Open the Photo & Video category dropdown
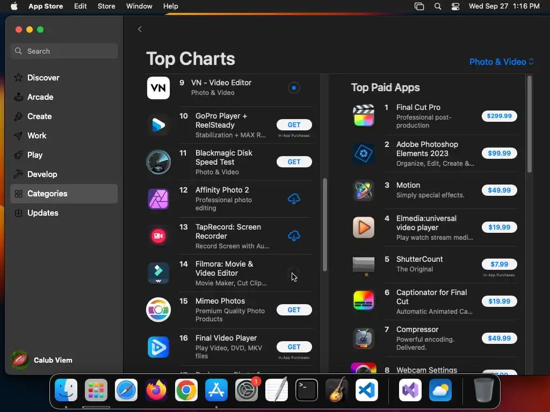Image resolution: width=550 pixels, height=412 pixels. click(x=502, y=62)
